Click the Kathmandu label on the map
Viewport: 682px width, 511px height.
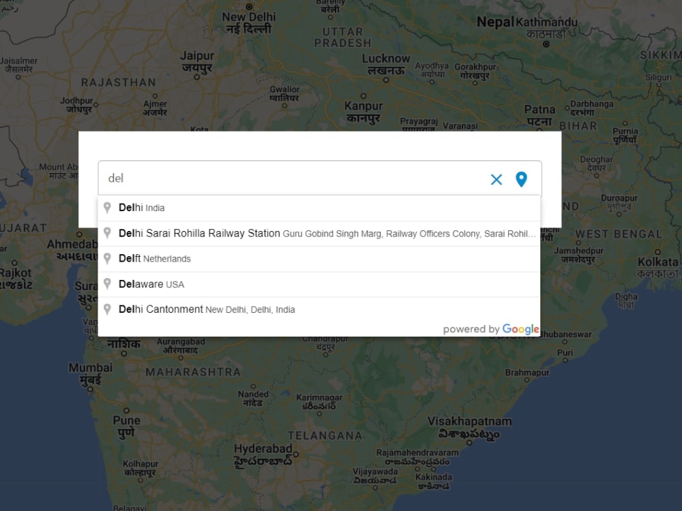[x=547, y=27]
